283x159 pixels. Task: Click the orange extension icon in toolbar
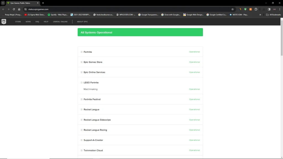(250, 9)
